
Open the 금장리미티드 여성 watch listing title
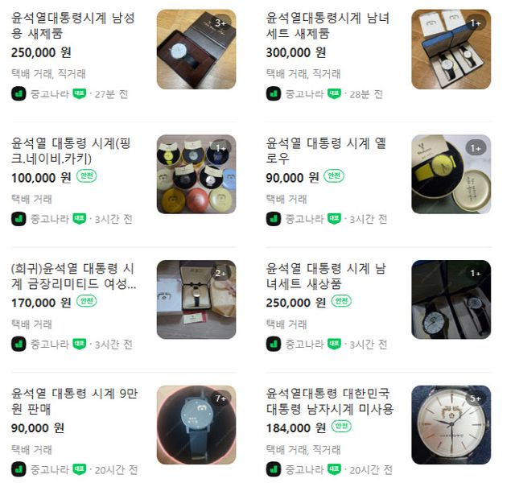(73, 276)
